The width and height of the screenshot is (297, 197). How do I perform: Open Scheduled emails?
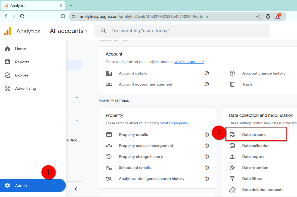coord(135,168)
